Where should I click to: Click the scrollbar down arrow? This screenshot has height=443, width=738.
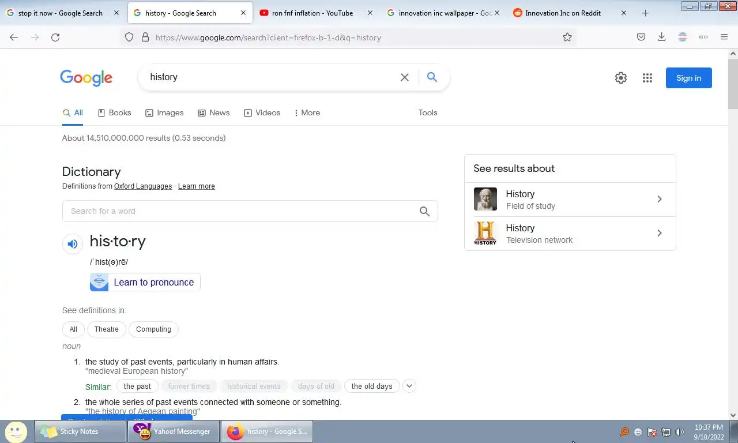coord(733,415)
